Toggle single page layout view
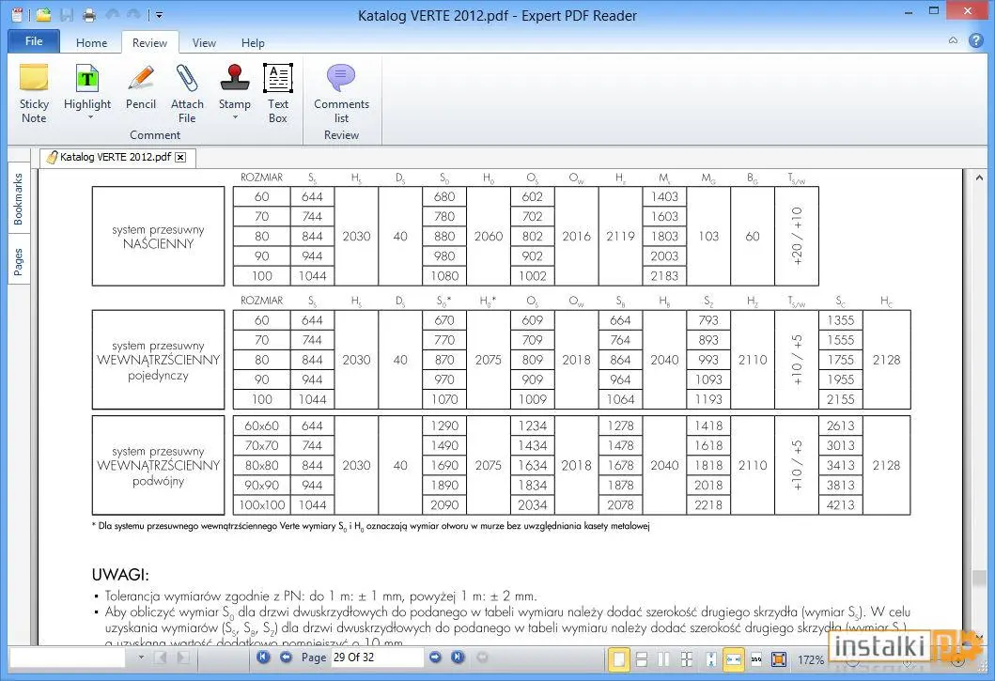 pos(618,659)
